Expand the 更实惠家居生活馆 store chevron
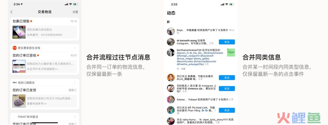 [75, 48]
